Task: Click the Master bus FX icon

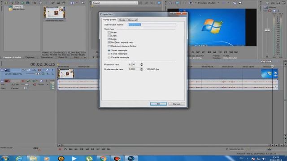Action: 265,11
